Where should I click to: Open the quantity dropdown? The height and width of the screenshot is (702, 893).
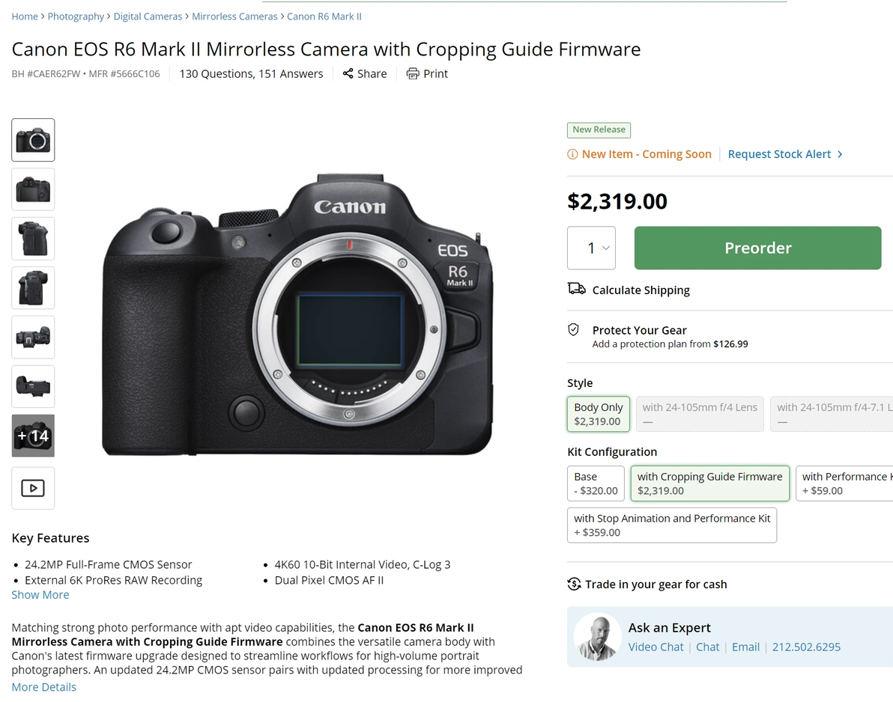coord(591,248)
